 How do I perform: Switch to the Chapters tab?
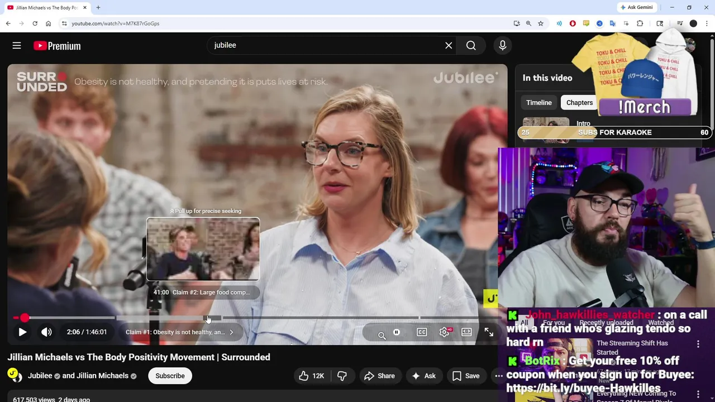coord(579,103)
